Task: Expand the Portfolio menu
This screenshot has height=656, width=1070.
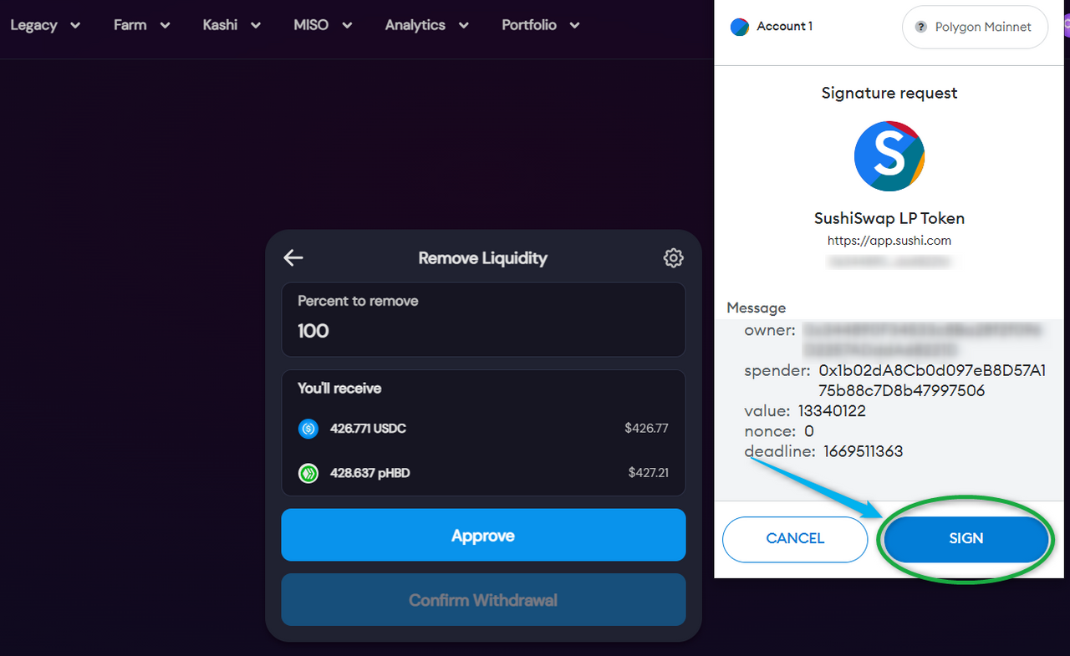Action: click(x=541, y=25)
